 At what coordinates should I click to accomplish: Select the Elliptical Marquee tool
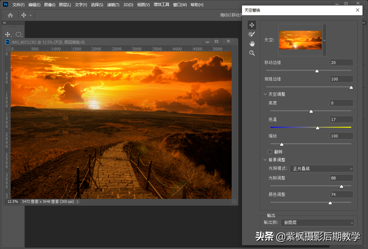[19, 34]
